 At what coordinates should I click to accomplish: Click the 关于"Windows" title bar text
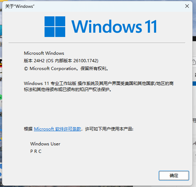20,6
